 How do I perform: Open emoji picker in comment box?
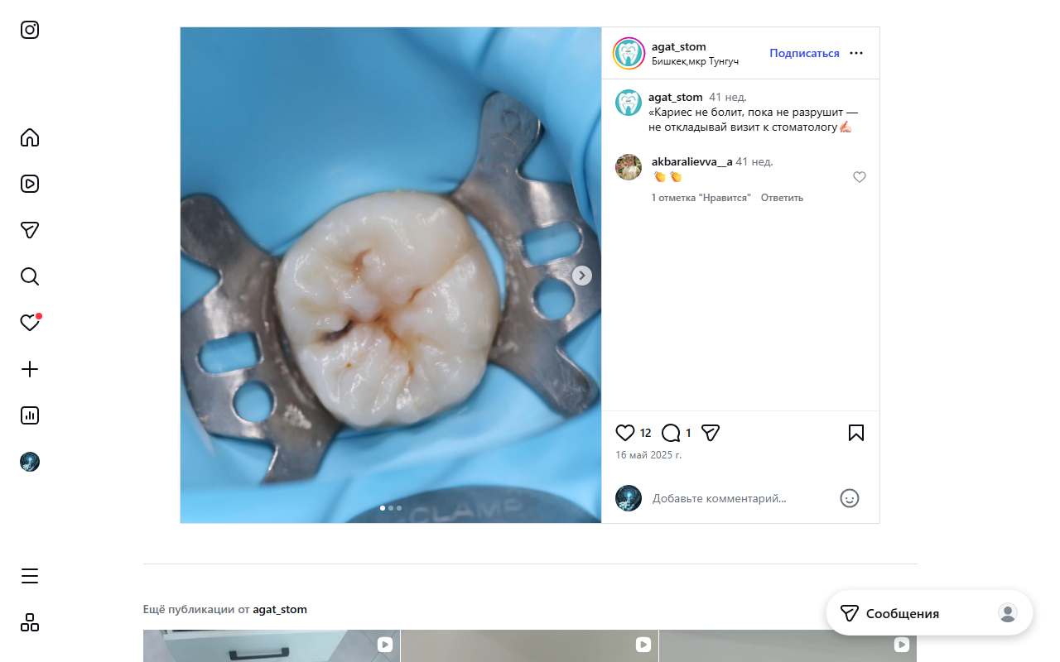[x=850, y=498]
